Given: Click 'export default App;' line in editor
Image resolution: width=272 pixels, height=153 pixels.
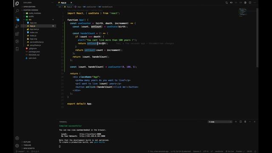Looking at the screenshot, I should (79, 104).
